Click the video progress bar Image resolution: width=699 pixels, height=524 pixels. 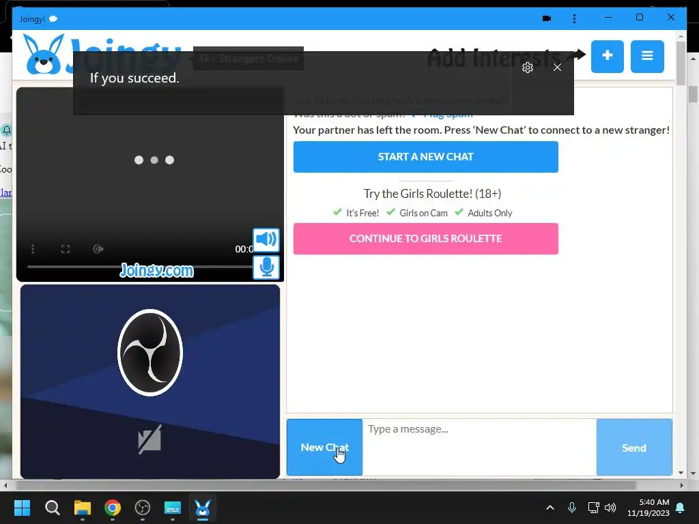coord(139,267)
